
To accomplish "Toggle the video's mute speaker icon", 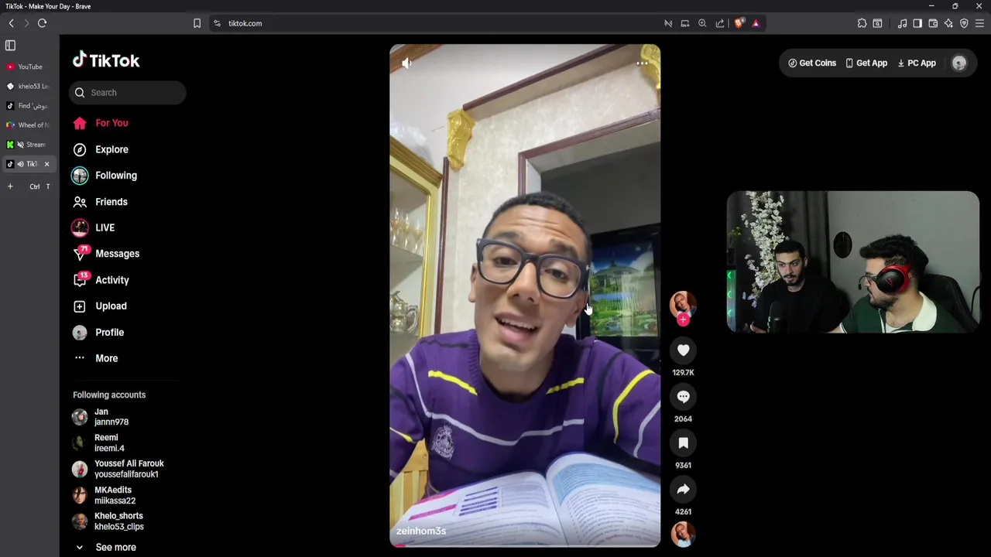I will 407,63.
